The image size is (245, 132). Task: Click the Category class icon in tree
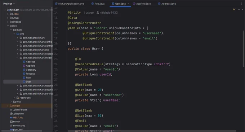point(24,70)
